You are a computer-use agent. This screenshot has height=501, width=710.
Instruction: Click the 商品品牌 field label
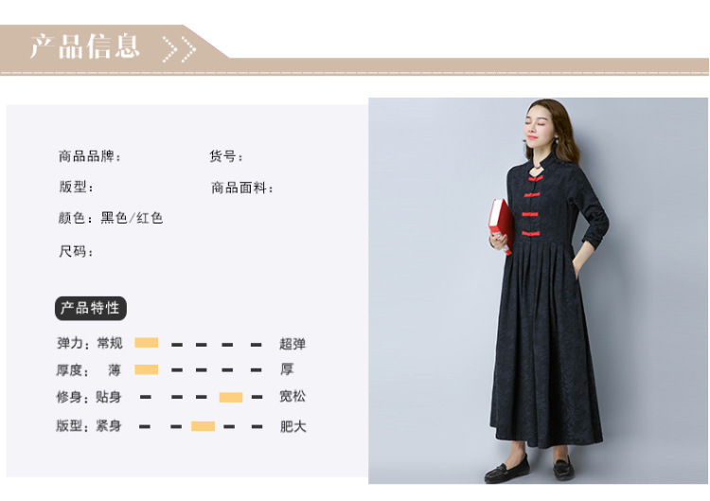tap(90, 156)
